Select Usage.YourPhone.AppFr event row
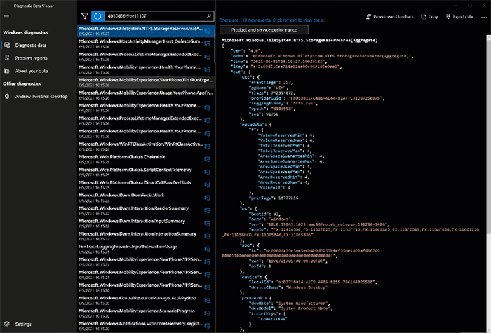This screenshot has height=333, width=491. click(x=146, y=95)
